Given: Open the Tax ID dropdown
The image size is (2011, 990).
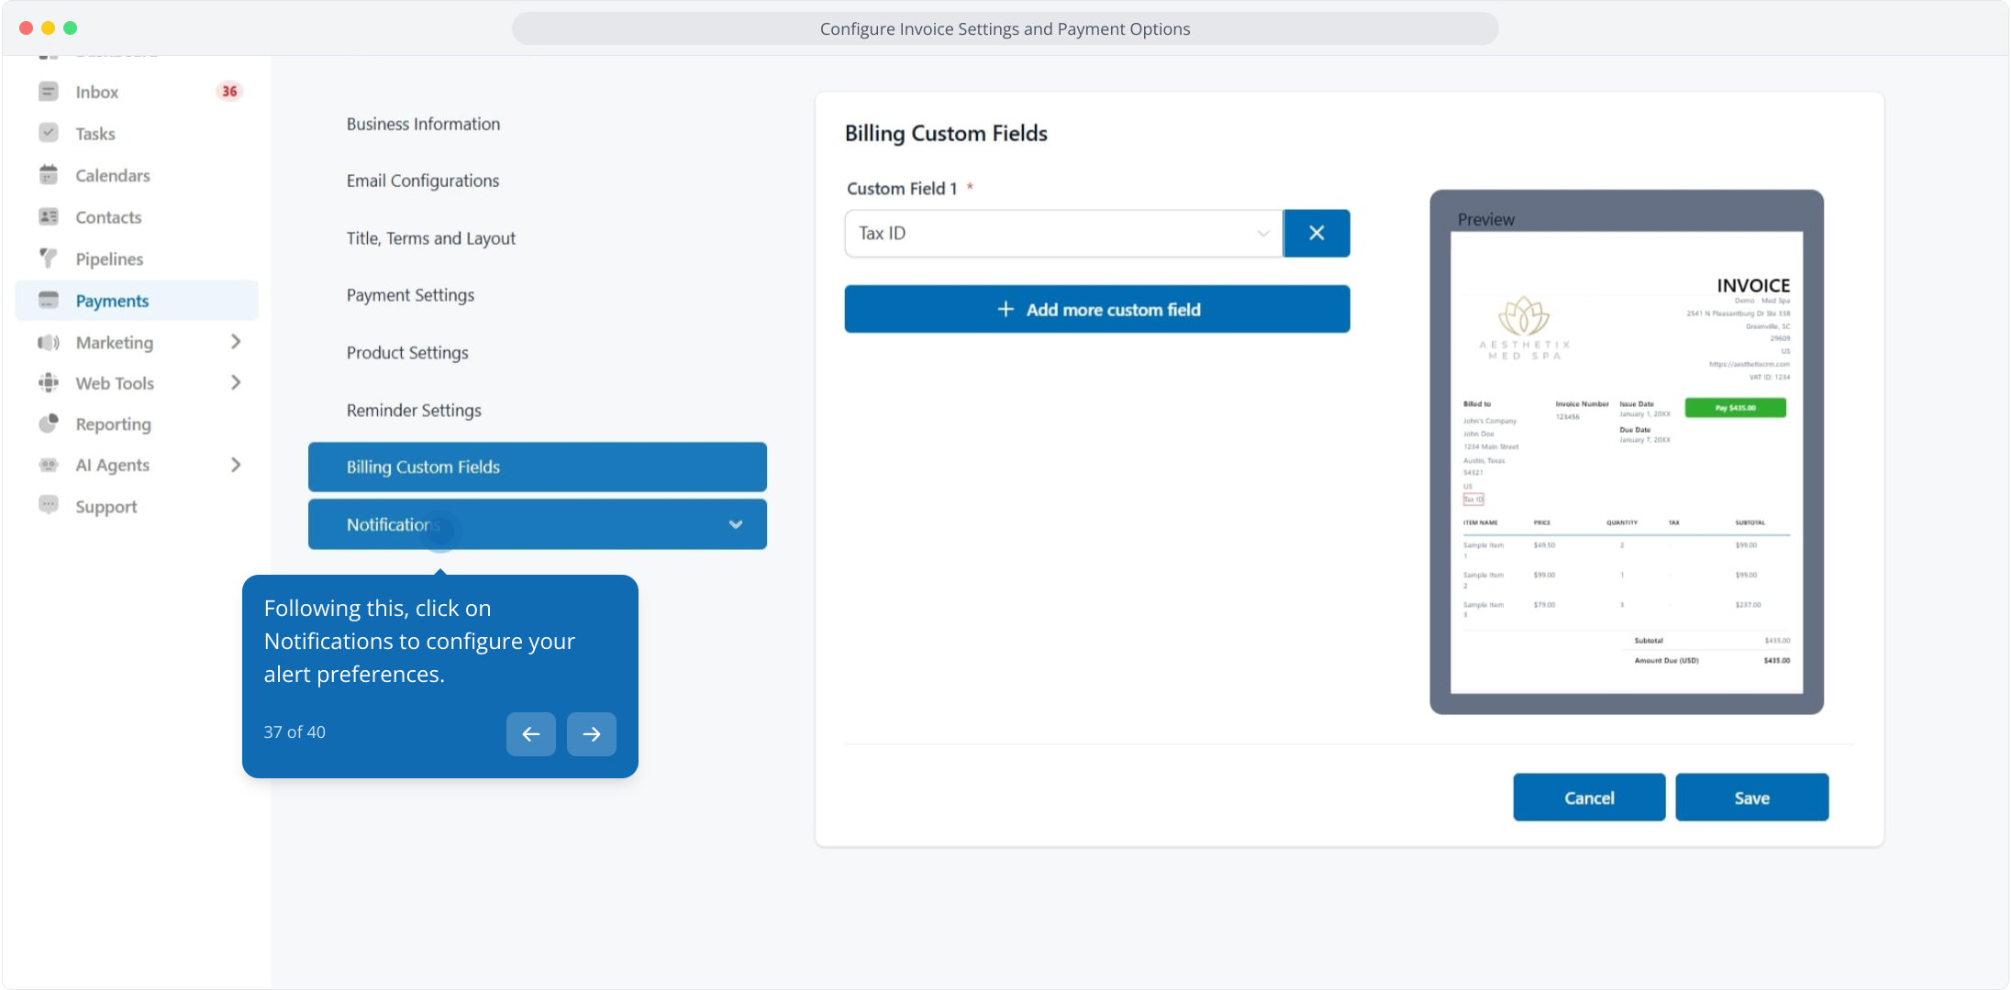Looking at the screenshot, I should (1062, 233).
